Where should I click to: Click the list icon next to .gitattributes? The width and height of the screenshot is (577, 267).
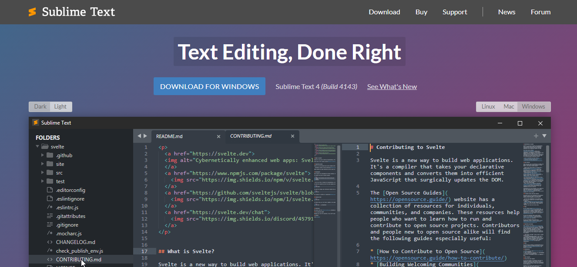click(49, 216)
